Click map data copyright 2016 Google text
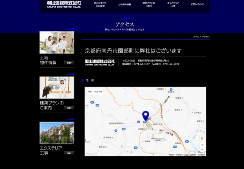244x169 pixels. coord(182,155)
